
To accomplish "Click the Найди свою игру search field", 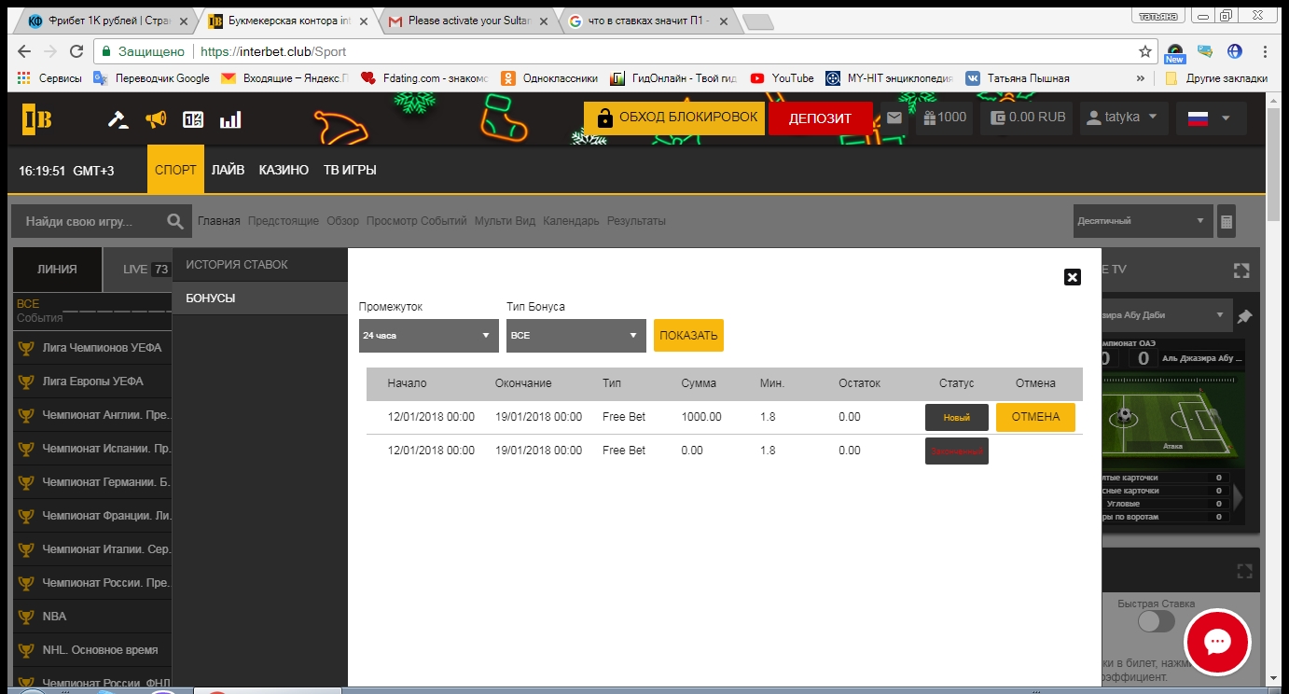I will (x=89, y=222).
